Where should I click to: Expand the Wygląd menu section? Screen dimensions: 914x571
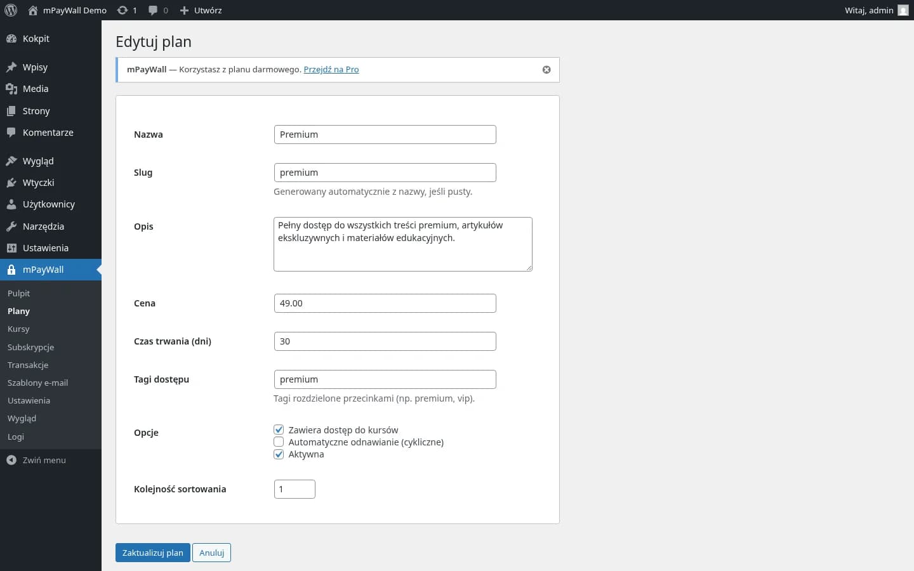[38, 161]
